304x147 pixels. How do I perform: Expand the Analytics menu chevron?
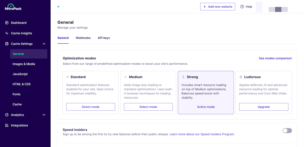pyautogui.click(x=44, y=115)
